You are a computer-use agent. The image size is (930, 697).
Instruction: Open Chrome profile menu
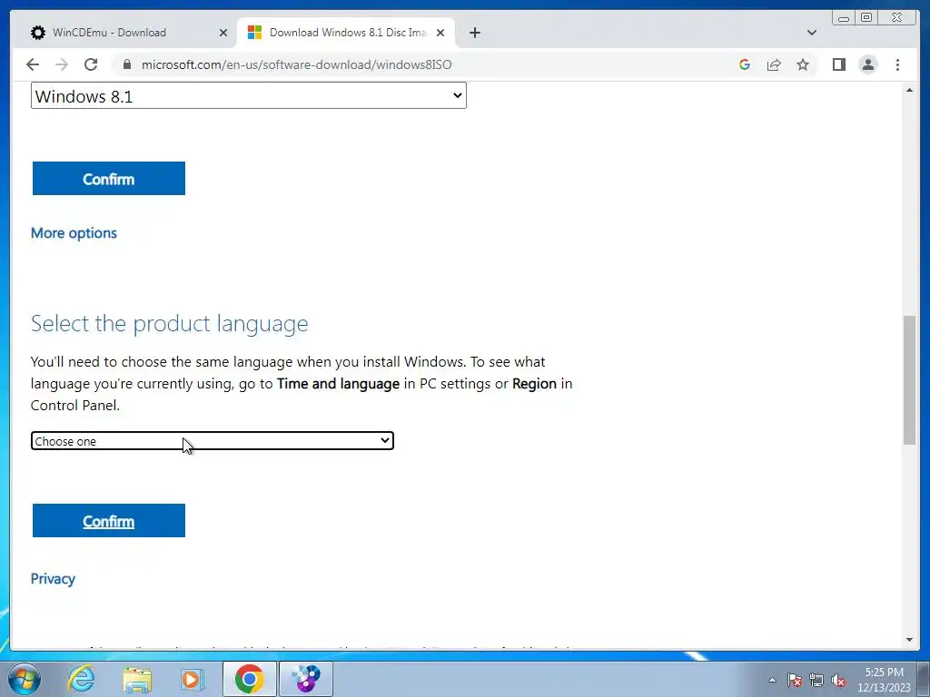[867, 64]
